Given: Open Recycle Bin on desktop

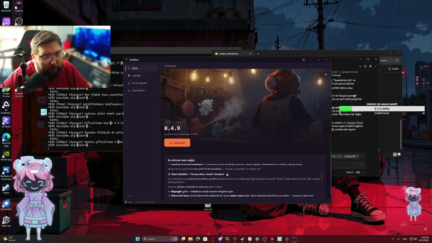Looking at the screenshot, I should pyautogui.click(x=6, y=6).
